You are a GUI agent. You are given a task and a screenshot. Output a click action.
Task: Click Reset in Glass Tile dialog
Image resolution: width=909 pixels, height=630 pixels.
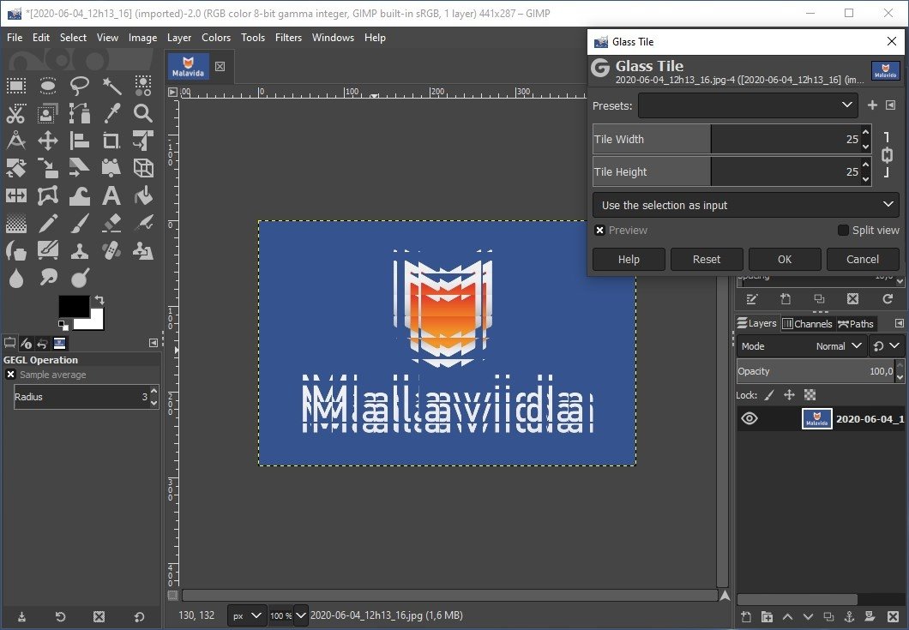point(707,259)
